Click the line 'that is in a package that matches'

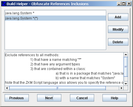point(90,73)
